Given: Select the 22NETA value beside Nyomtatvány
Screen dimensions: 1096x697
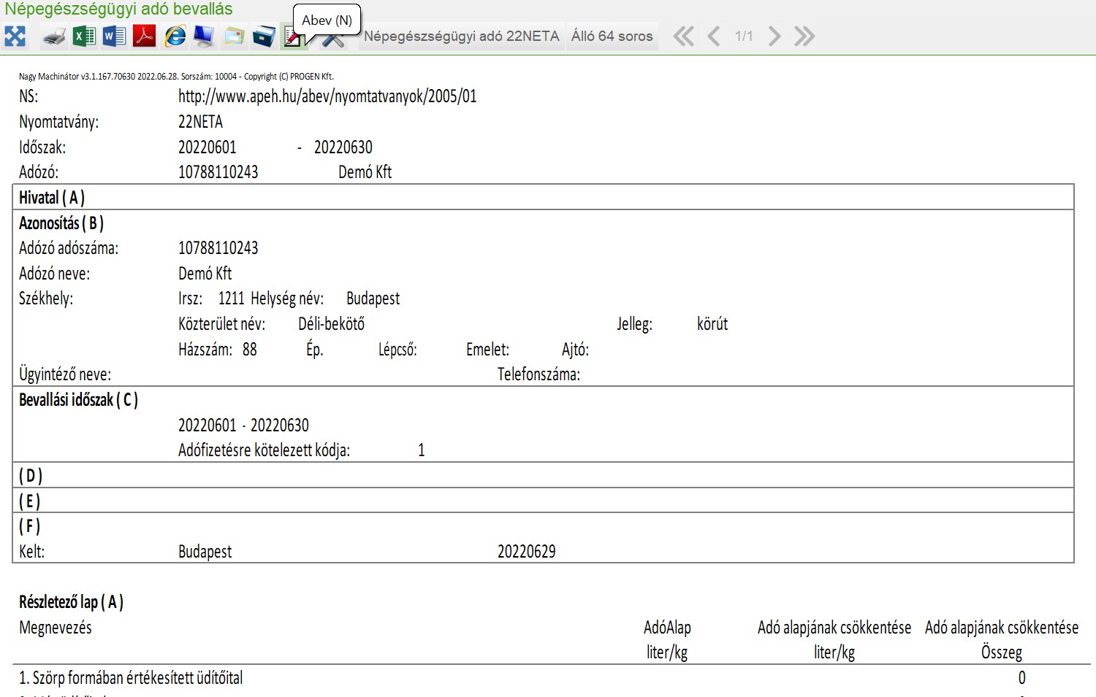Looking at the screenshot, I should [201, 122].
